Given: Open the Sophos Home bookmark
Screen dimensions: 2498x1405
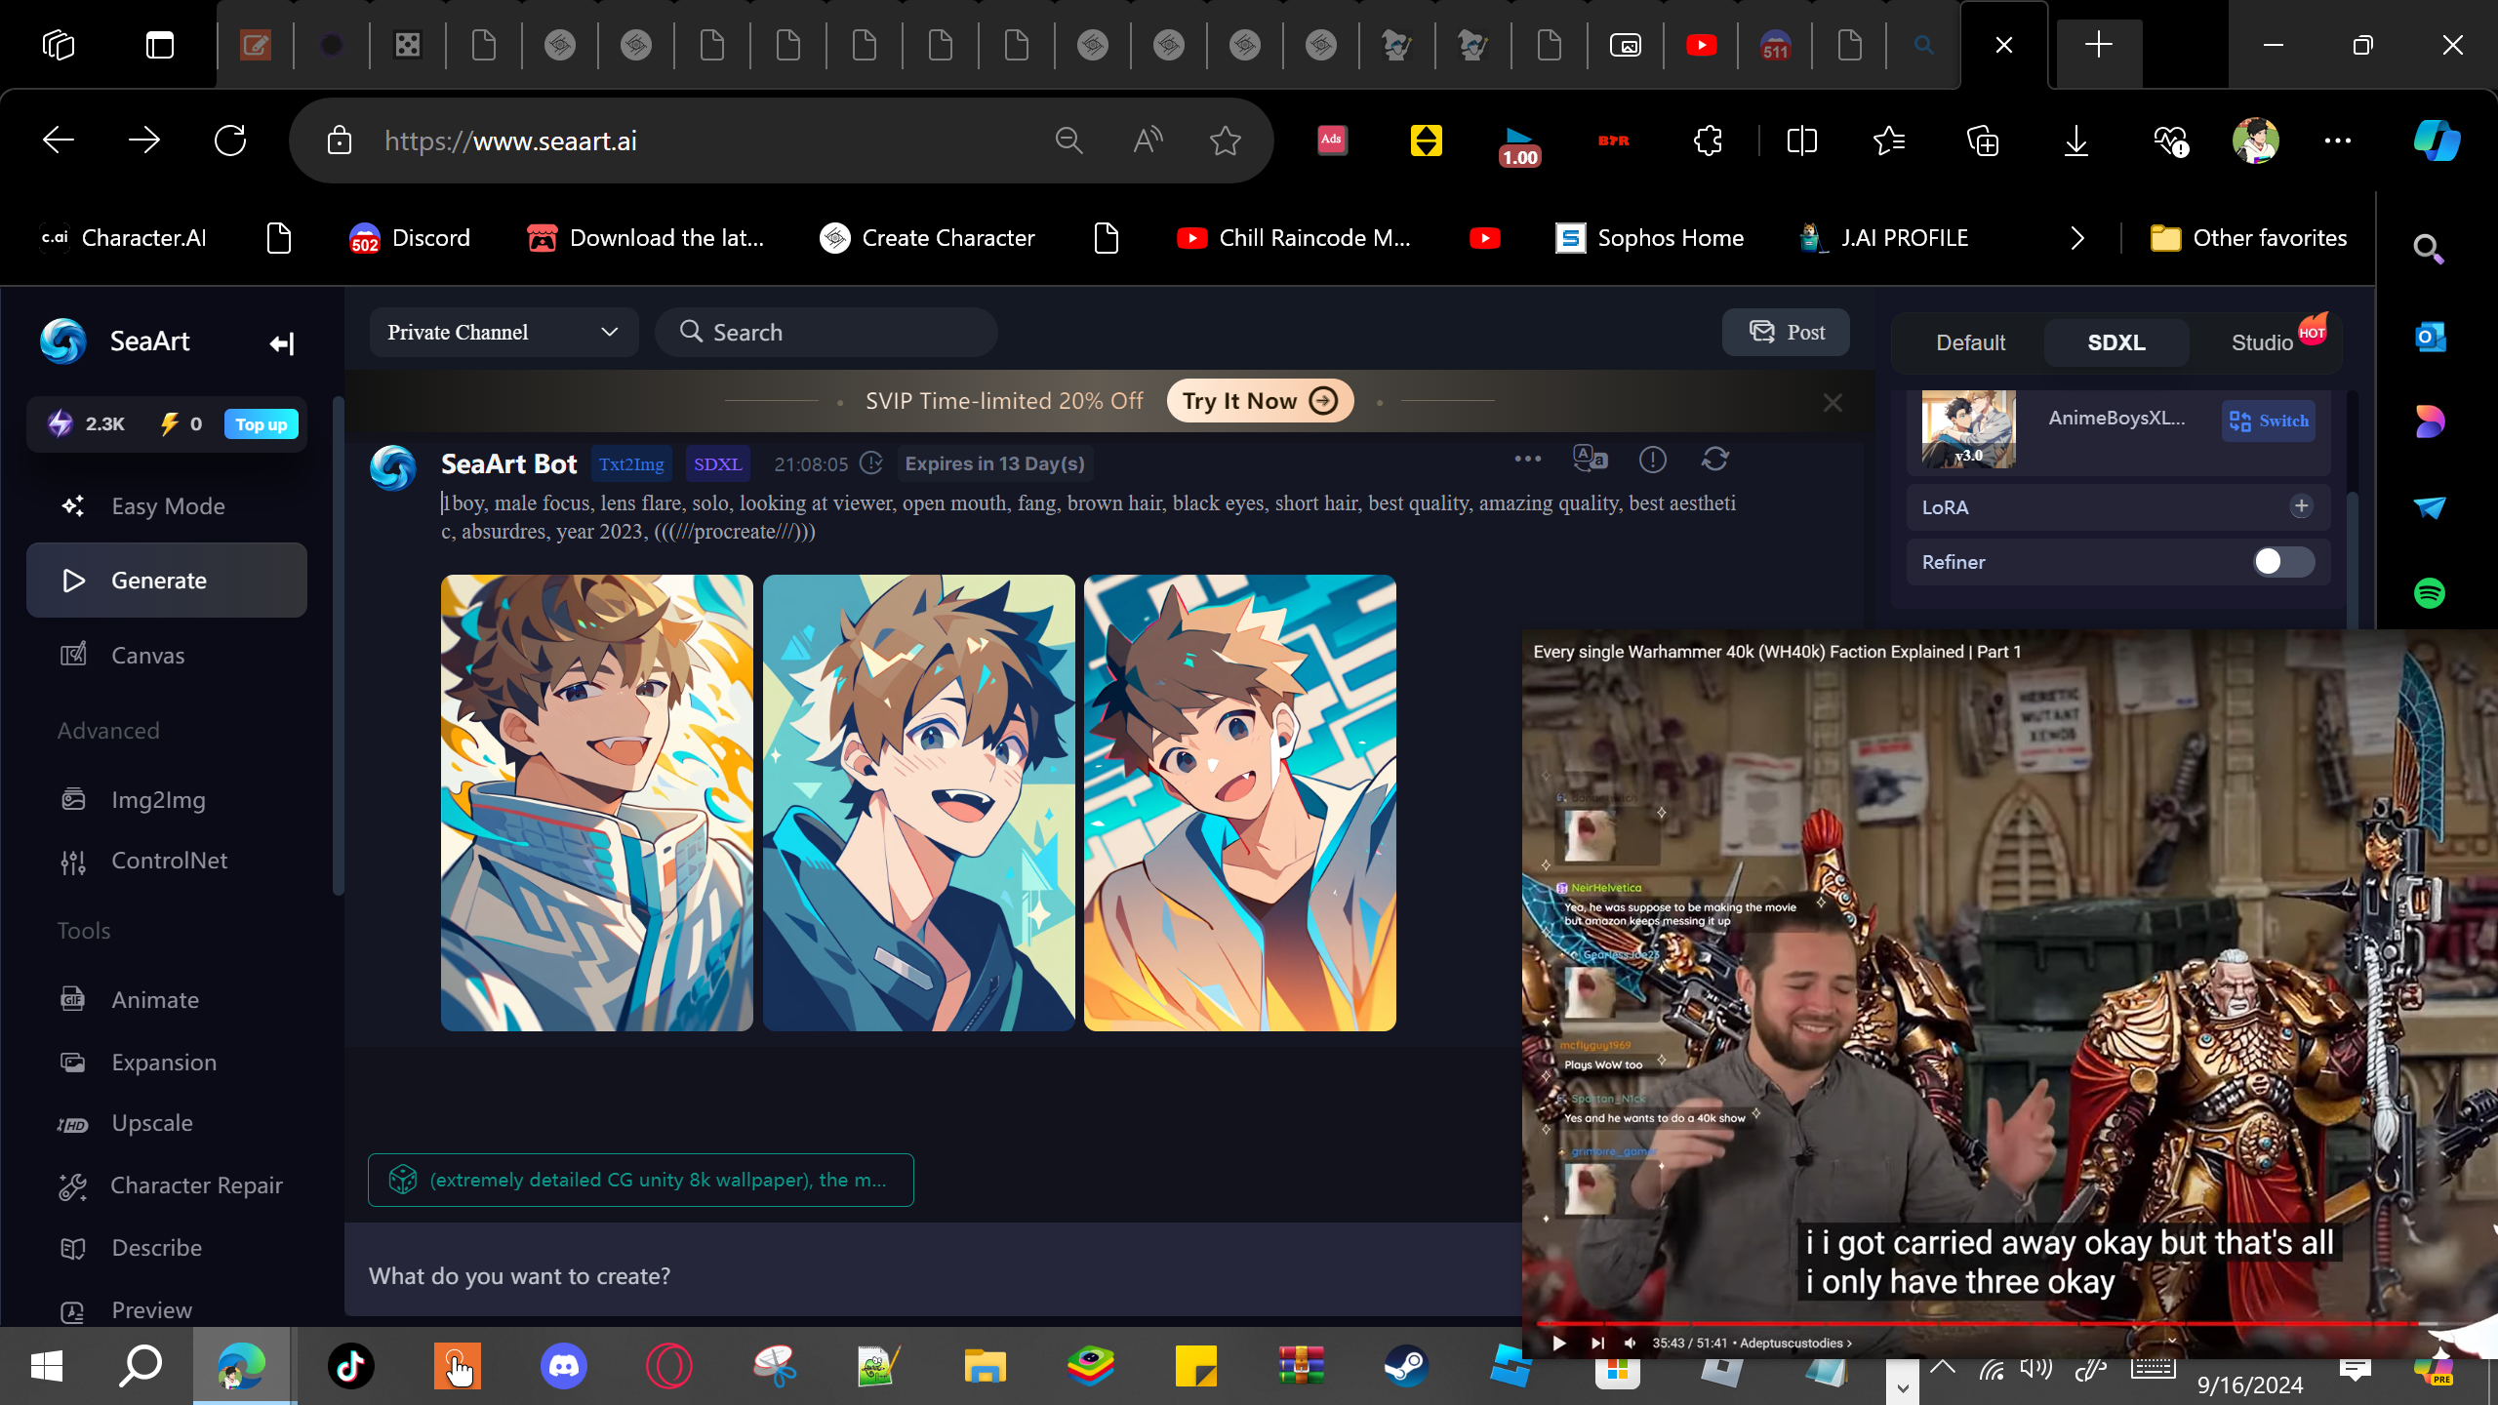Looking at the screenshot, I should (x=1649, y=238).
